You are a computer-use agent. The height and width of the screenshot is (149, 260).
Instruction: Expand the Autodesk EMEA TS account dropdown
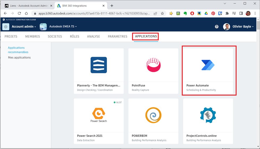click(63, 27)
